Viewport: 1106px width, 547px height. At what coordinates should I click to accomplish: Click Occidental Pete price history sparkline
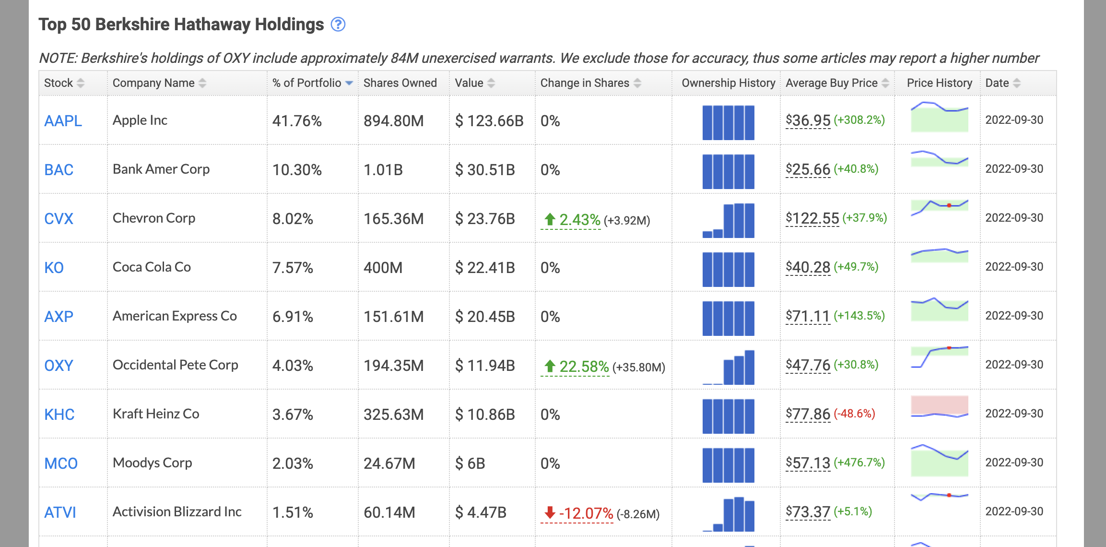click(x=939, y=357)
